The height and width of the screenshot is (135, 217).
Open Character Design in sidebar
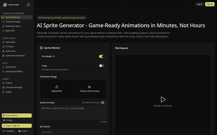tap(17, 22)
